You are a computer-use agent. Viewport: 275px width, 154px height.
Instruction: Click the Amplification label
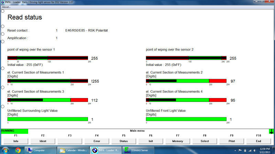[18, 38]
